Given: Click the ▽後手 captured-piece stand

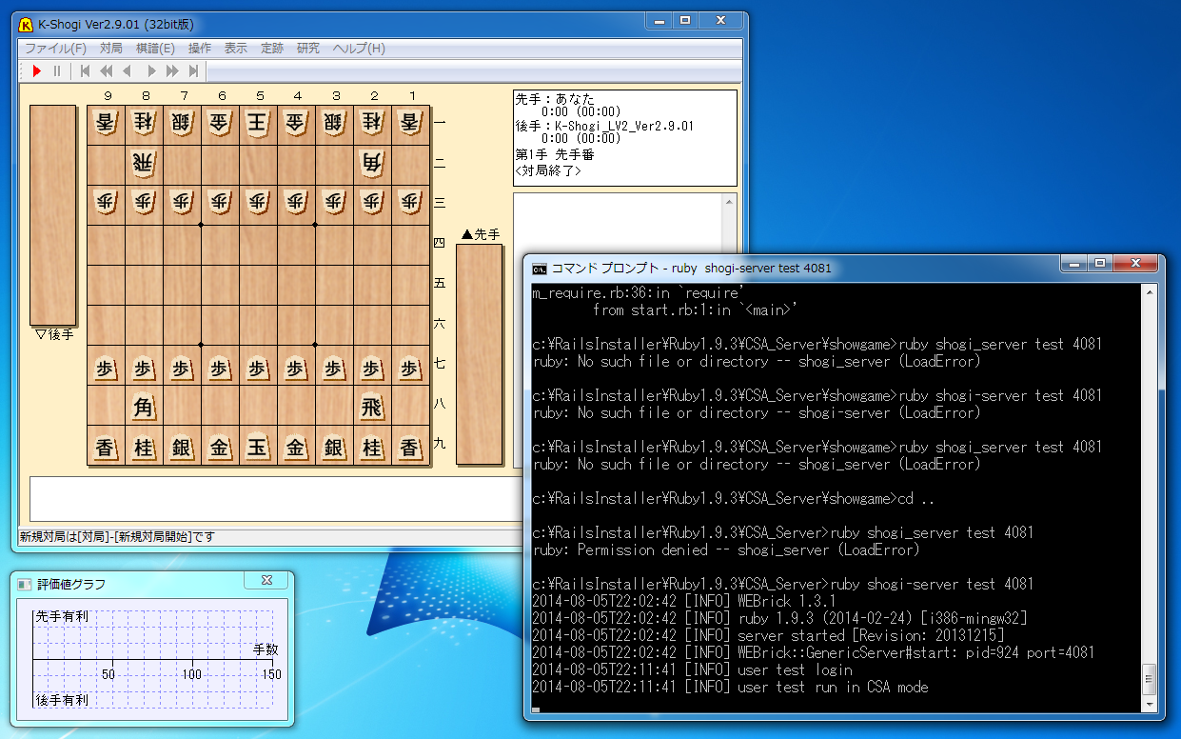Looking at the screenshot, I should point(52,215).
